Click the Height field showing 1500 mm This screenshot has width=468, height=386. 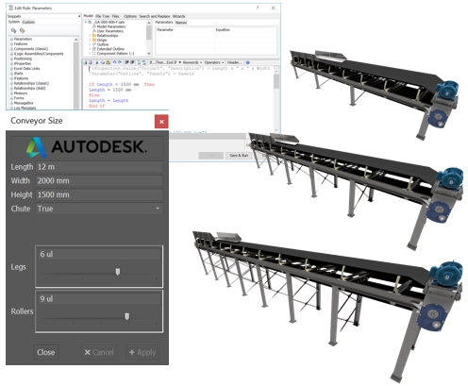point(99,194)
